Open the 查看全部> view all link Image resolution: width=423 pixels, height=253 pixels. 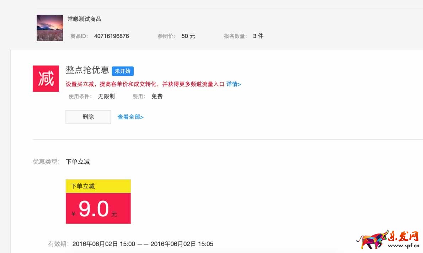coord(130,117)
